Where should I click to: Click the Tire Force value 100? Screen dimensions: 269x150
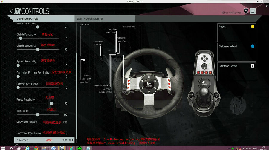65,114
